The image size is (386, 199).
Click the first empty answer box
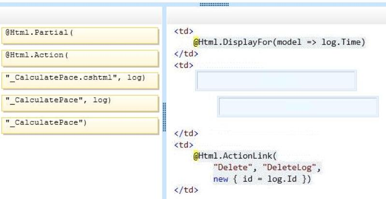tap(276, 80)
